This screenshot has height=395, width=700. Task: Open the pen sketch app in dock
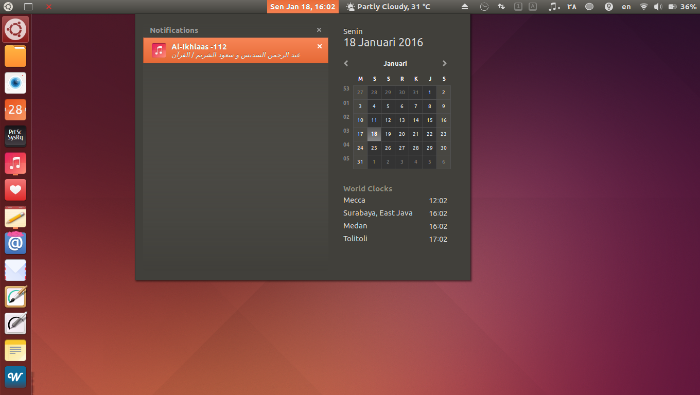[15, 324]
